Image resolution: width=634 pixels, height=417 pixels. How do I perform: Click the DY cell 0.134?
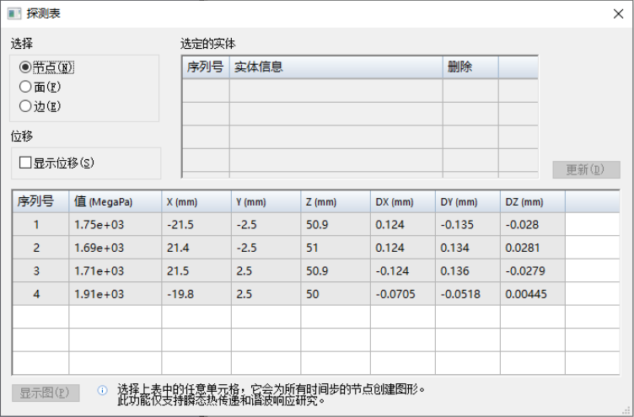pos(468,248)
